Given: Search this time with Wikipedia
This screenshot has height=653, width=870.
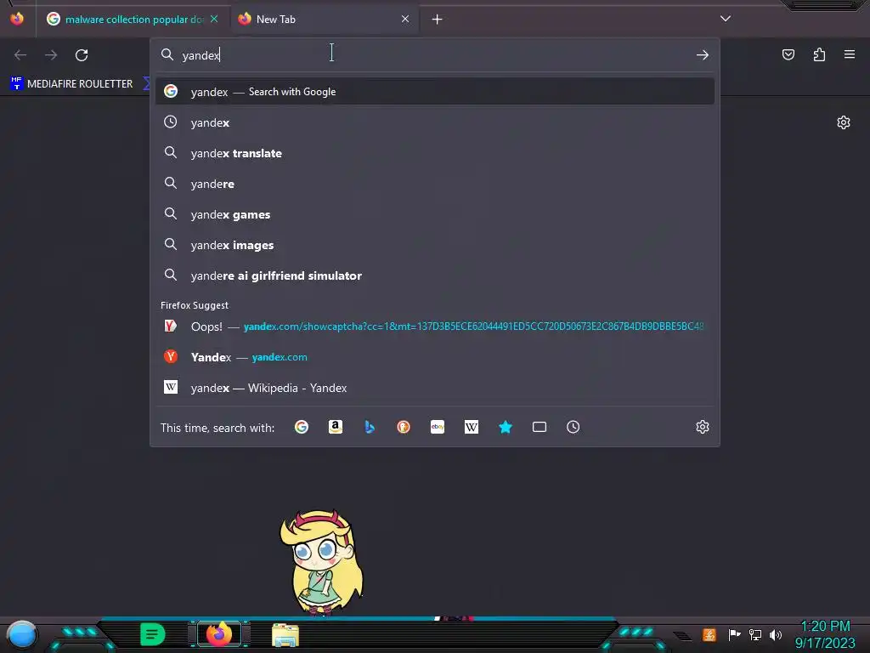Looking at the screenshot, I should (471, 427).
